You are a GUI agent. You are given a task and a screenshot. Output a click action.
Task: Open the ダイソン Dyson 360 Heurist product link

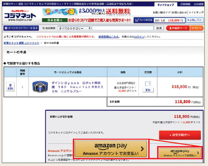pyautogui.click(x=77, y=87)
